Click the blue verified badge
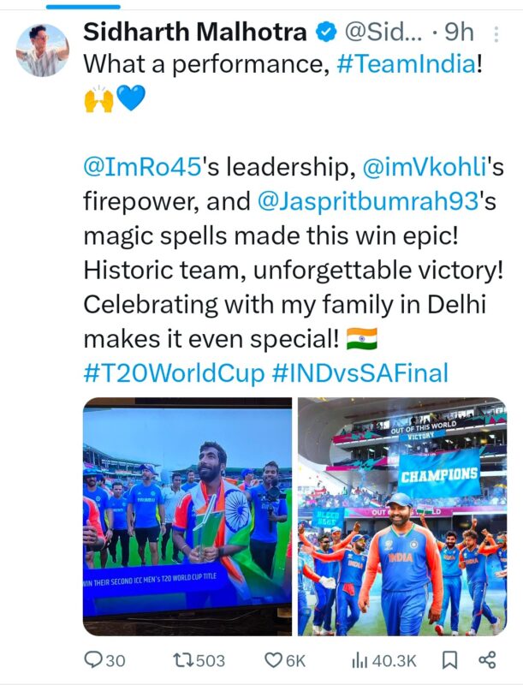Screen dimensions: 523x685 click(x=326, y=33)
